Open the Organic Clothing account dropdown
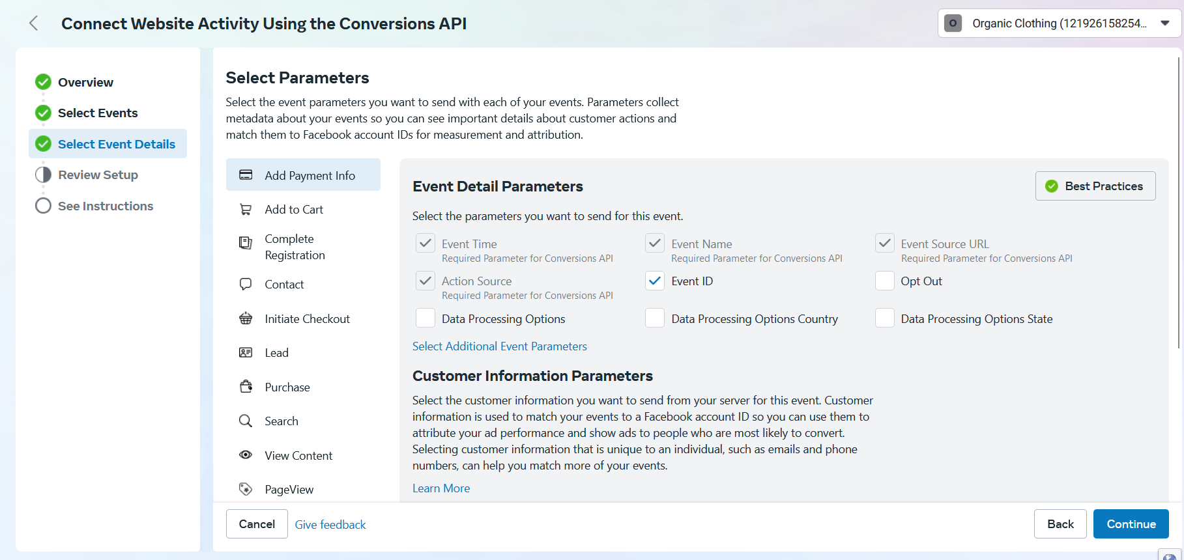This screenshot has width=1184, height=560. click(1059, 23)
